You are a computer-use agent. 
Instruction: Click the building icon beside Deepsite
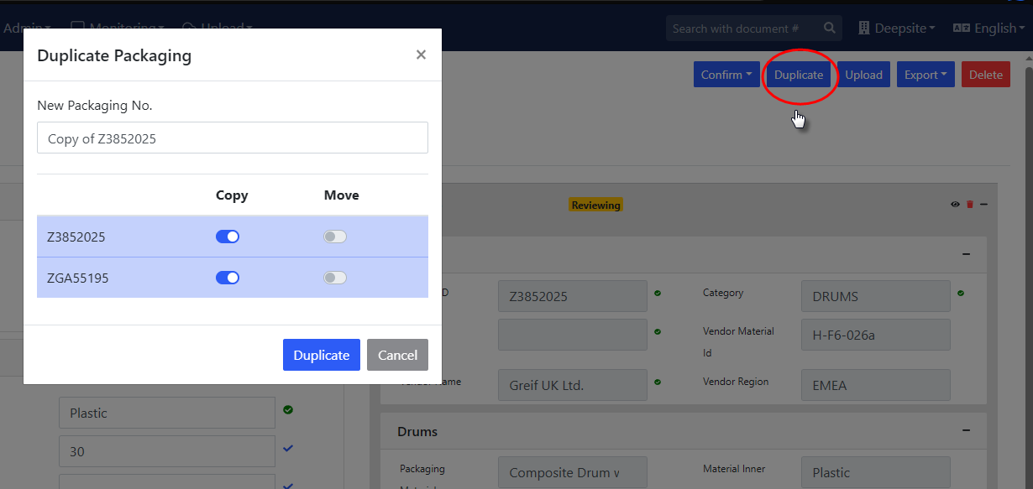coord(863,28)
